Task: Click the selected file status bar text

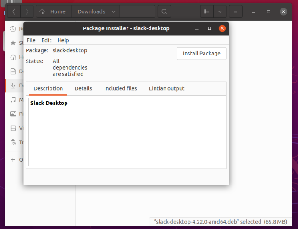Action: pos(220,222)
